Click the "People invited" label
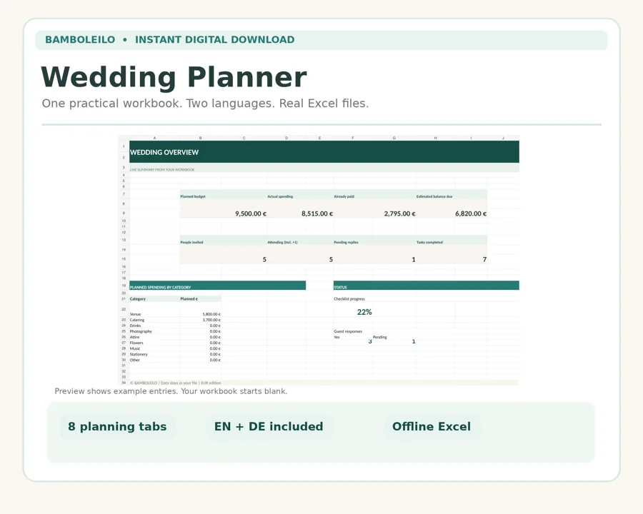The width and height of the screenshot is (643, 514). pos(191,242)
